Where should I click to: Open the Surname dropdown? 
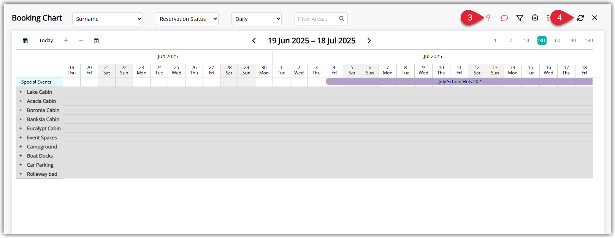[108, 19]
